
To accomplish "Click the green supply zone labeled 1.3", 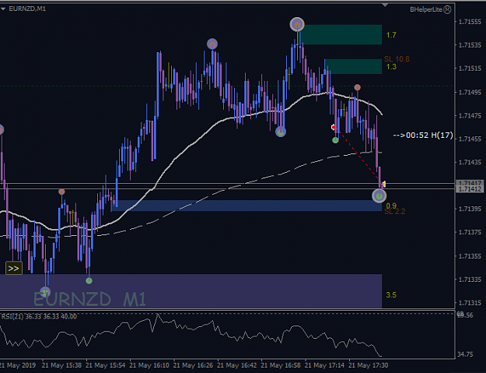I will [353, 66].
